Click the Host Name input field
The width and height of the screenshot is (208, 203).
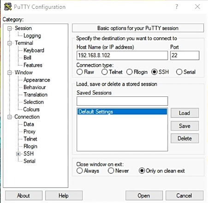click(x=122, y=55)
